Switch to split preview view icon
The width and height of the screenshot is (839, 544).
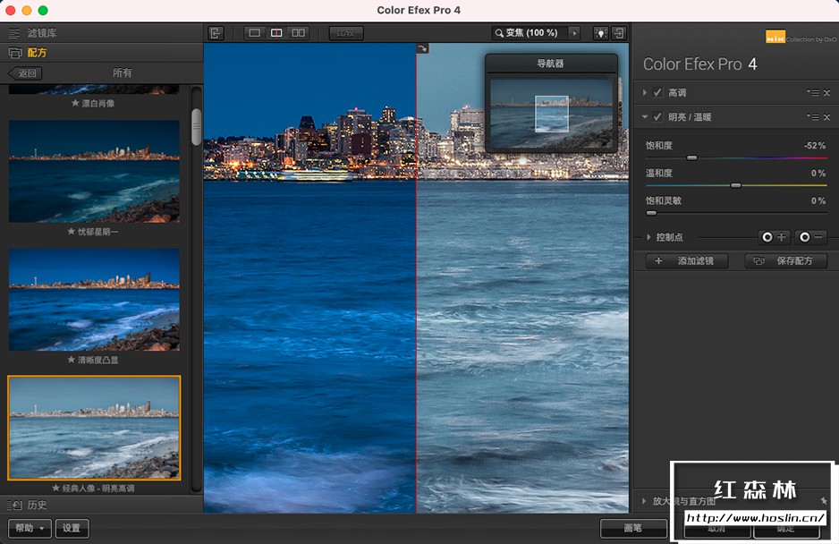click(x=276, y=33)
